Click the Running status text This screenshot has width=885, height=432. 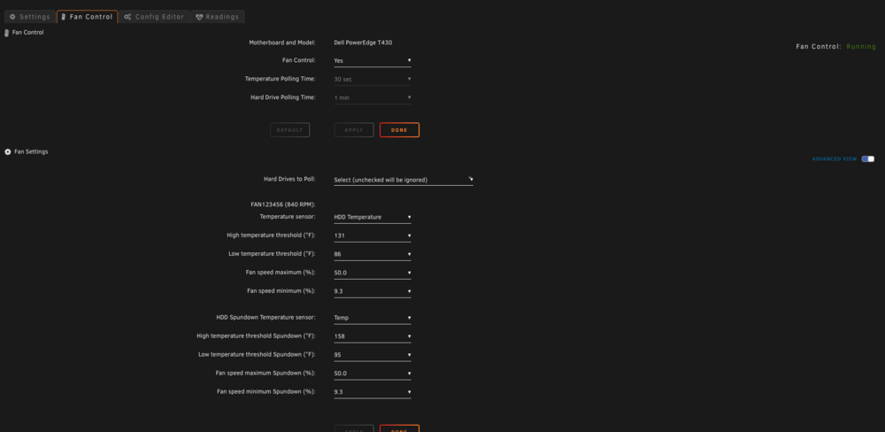coord(861,46)
